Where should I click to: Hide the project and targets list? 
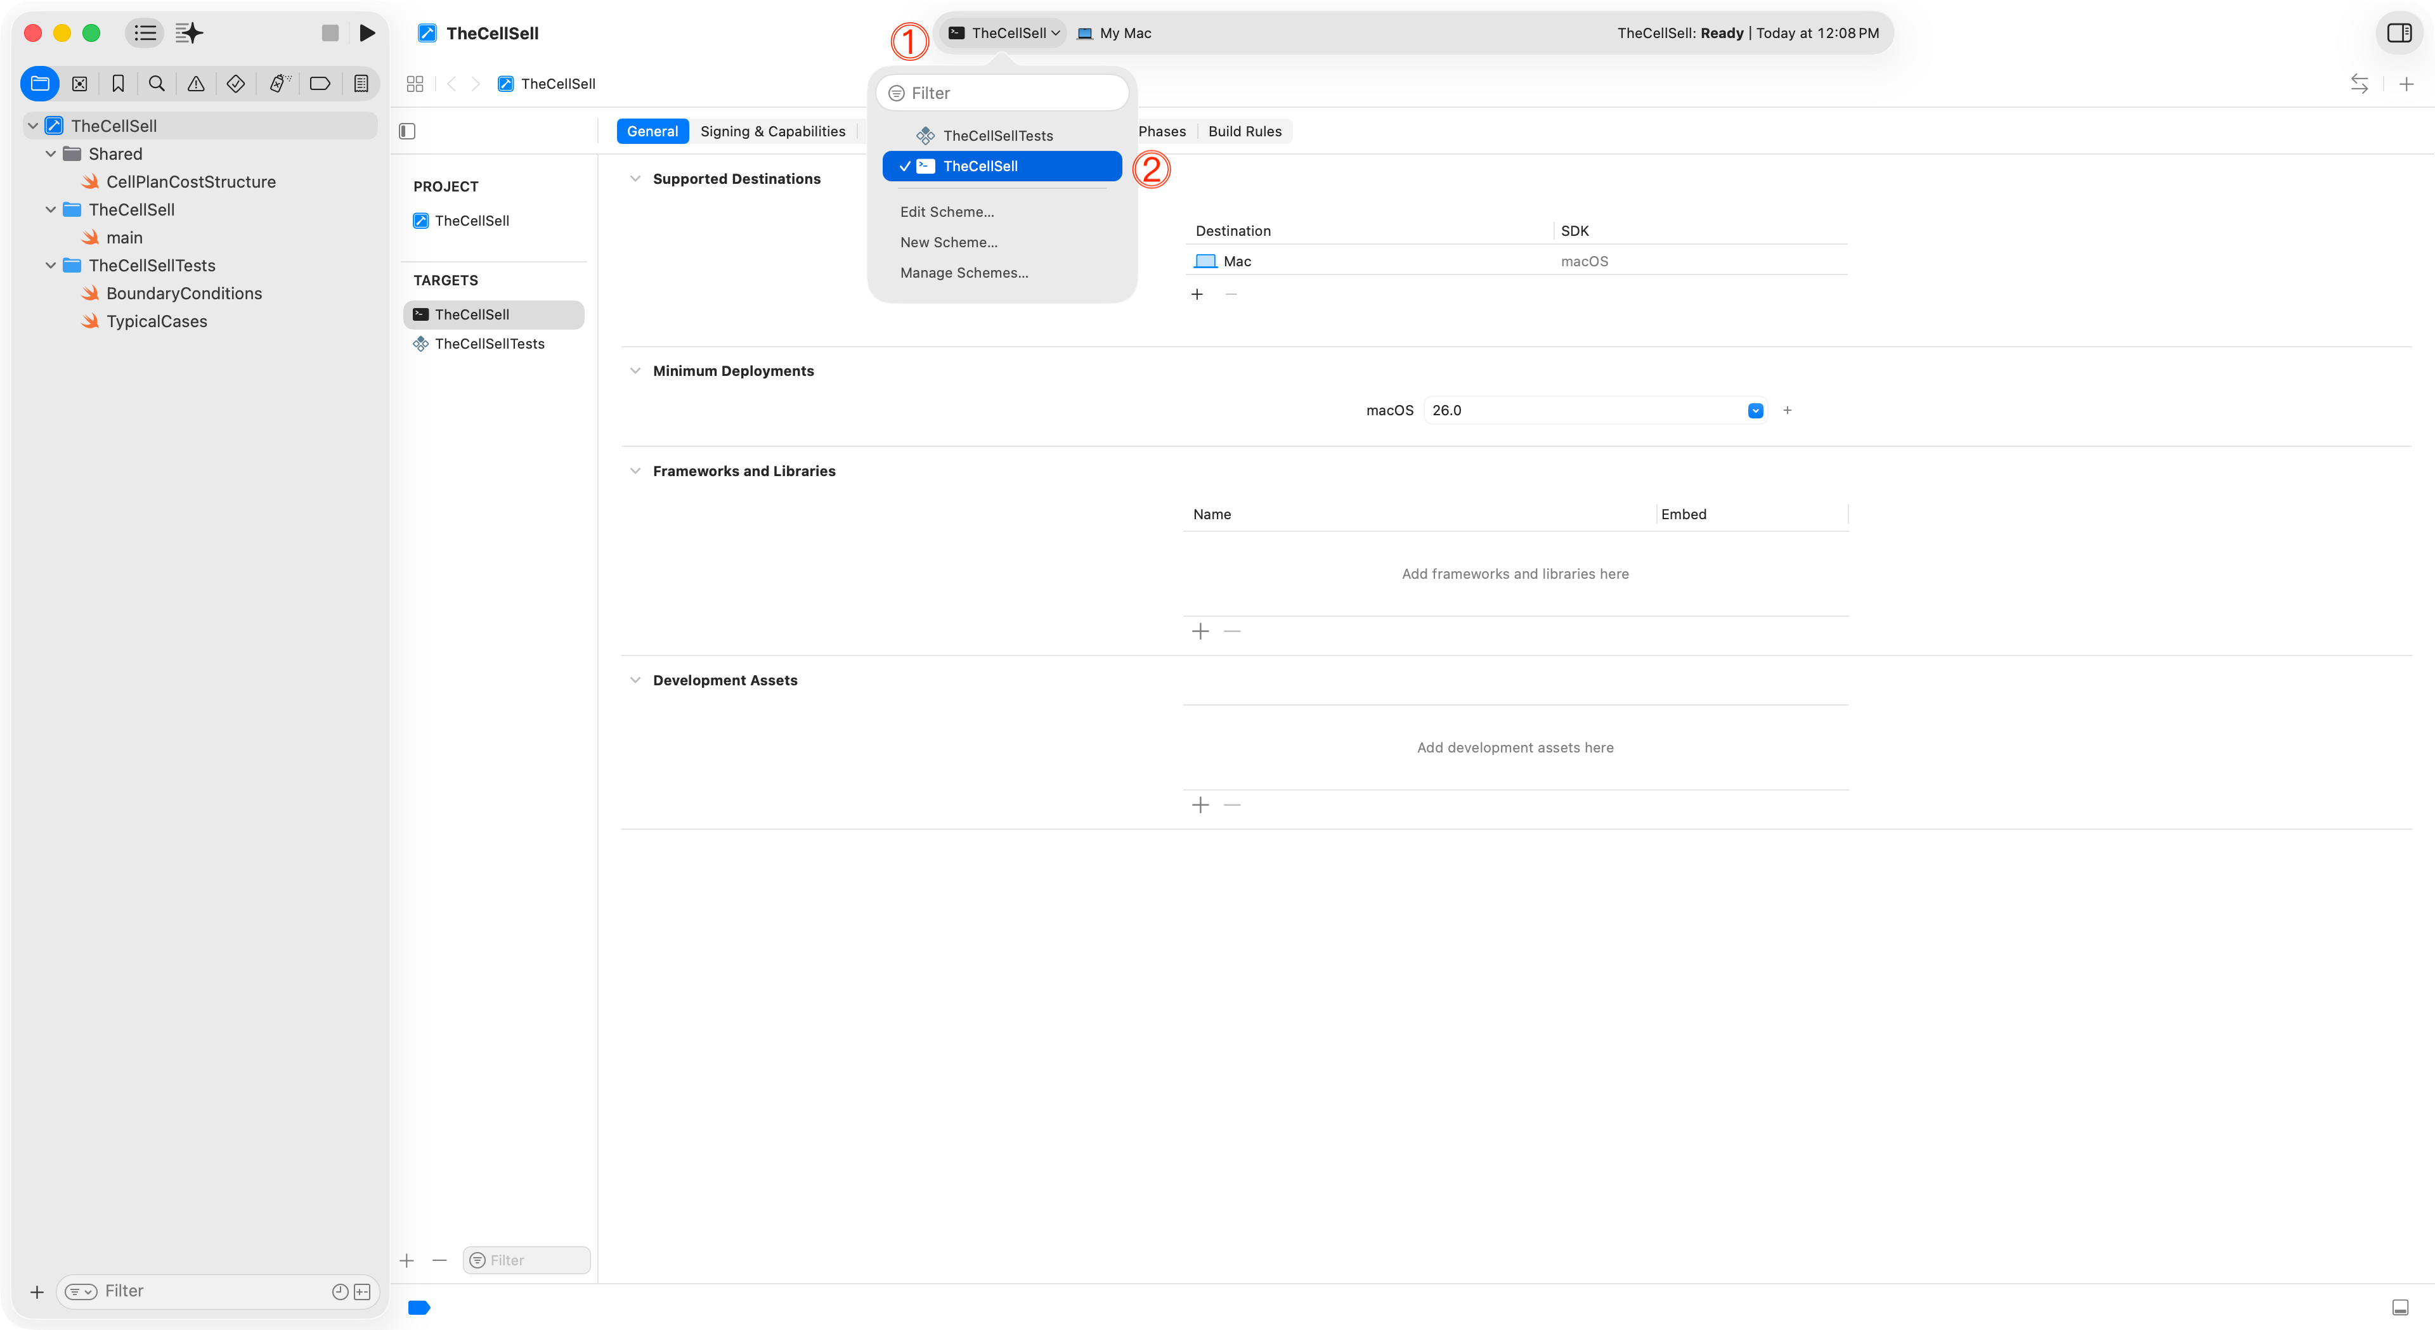(x=407, y=131)
